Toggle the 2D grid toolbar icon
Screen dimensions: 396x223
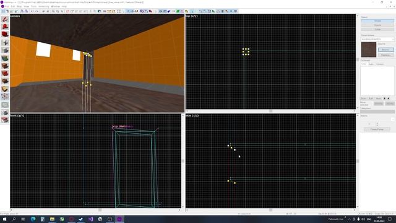click(x=3, y=11)
